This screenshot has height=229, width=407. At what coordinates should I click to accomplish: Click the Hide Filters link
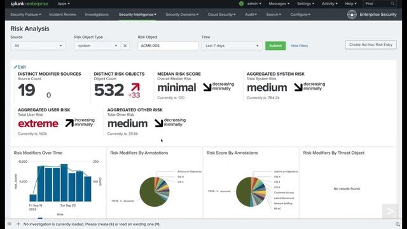pos(300,46)
